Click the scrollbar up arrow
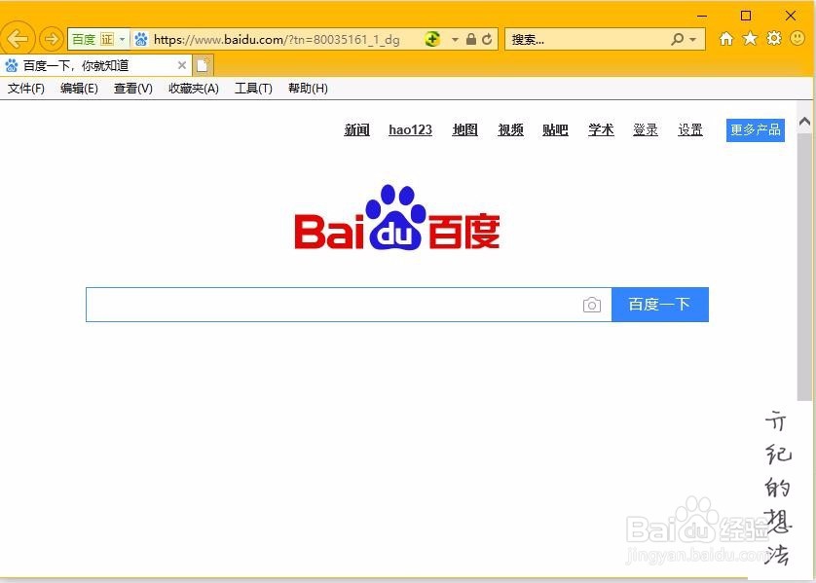The height and width of the screenshot is (583, 816). point(804,122)
